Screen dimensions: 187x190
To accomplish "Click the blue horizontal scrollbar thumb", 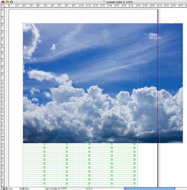I will pos(150,189).
